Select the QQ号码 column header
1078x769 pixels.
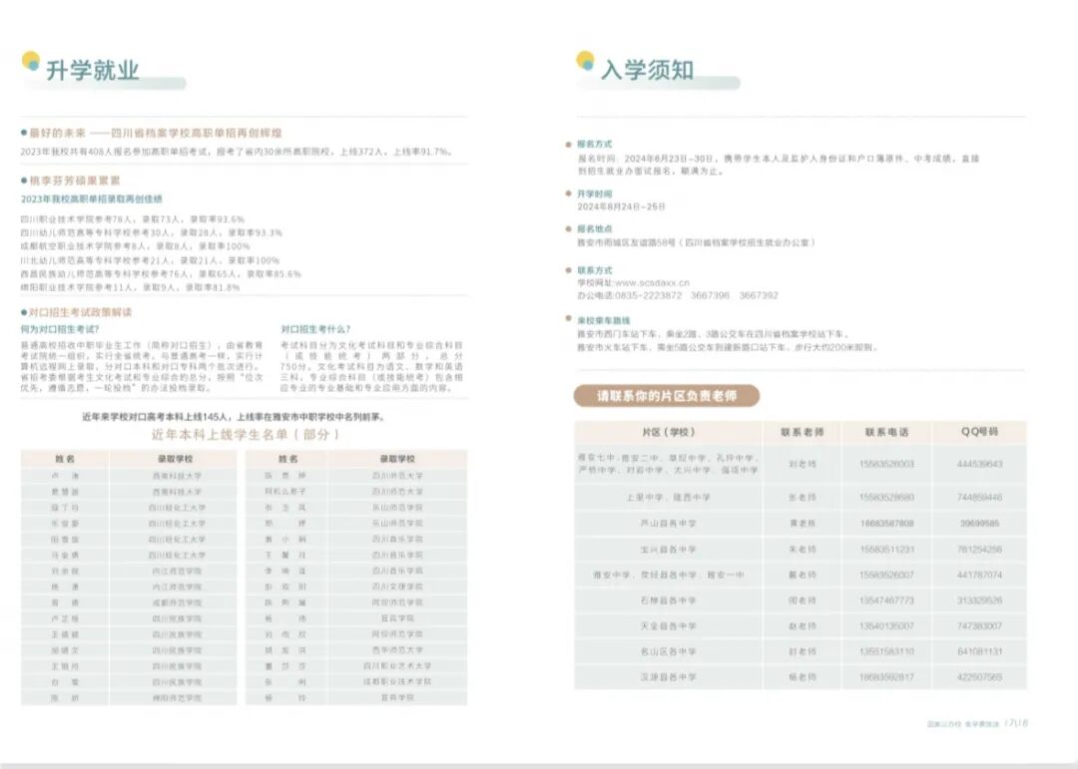(x=979, y=432)
